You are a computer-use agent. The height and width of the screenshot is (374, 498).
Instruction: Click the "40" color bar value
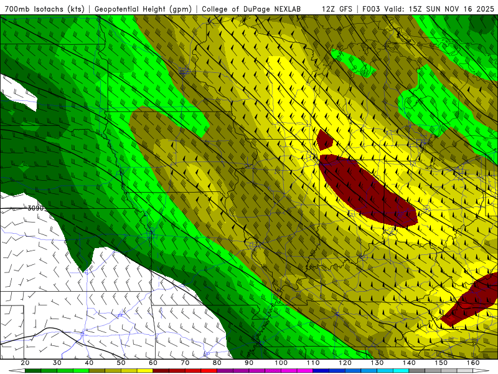pos(89,363)
